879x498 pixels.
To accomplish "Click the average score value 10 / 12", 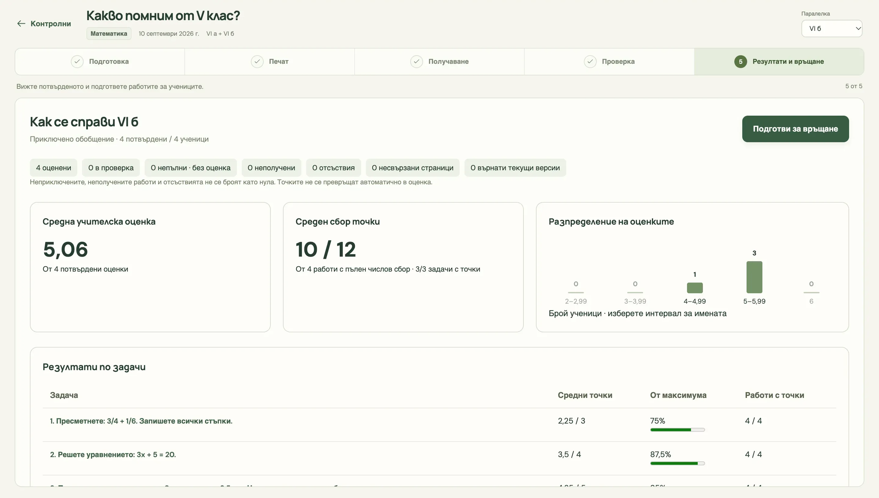I will (x=326, y=249).
